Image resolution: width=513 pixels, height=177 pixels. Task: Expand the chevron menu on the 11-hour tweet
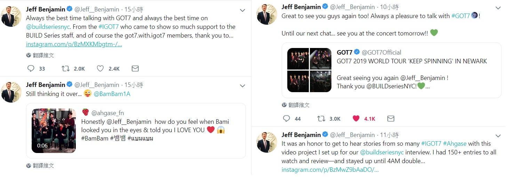(x=498, y=136)
